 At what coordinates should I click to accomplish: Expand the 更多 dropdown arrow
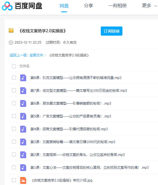[156, 6]
